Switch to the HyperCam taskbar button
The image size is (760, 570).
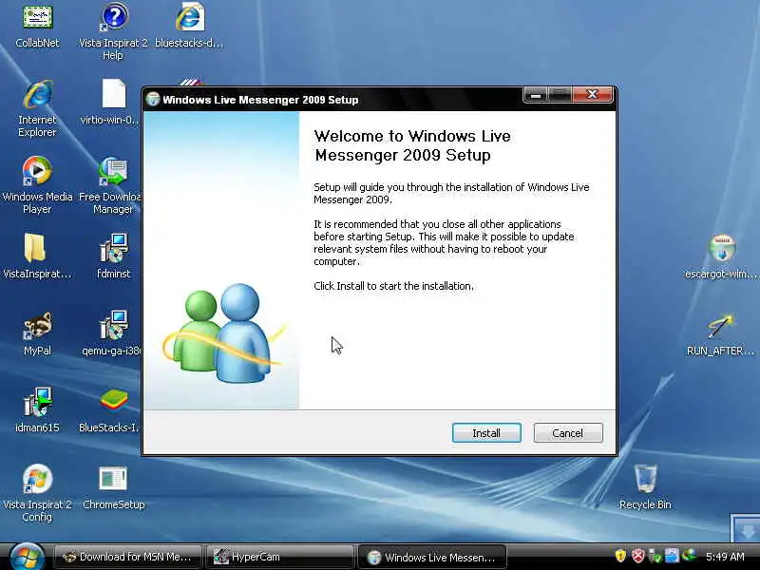coord(280,557)
